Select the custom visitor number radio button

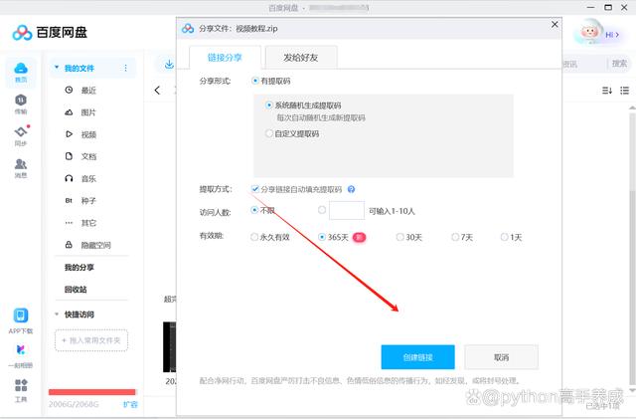click(x=322, y=210)
